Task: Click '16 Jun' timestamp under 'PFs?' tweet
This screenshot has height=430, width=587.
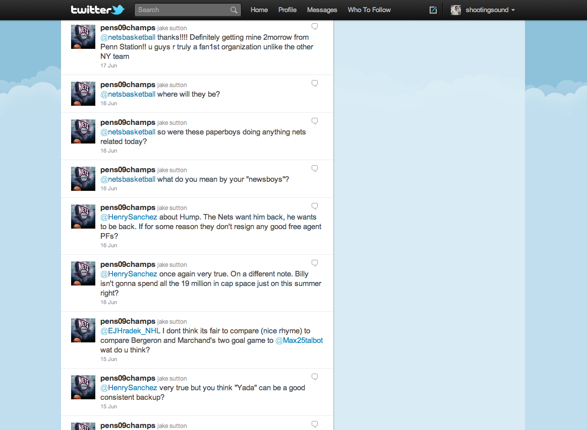Action: [x=108, y=245]
